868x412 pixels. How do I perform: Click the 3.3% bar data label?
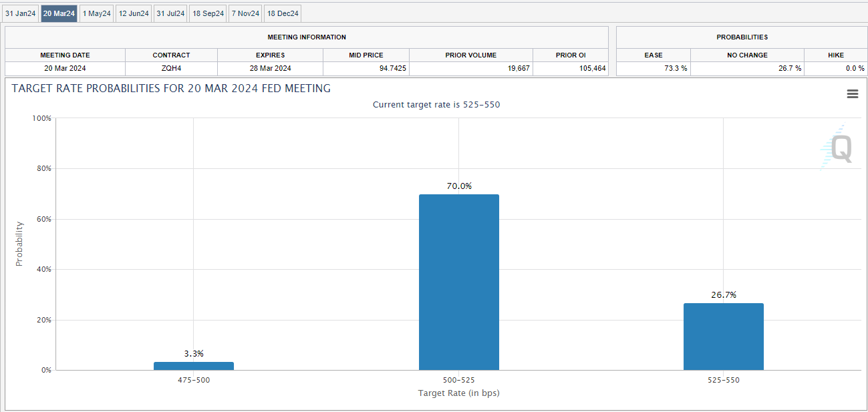(194, 353)
